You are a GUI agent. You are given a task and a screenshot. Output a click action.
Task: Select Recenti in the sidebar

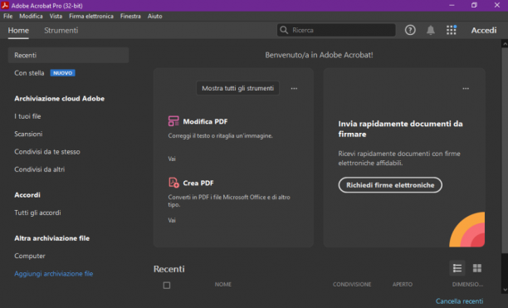(68, 55)
